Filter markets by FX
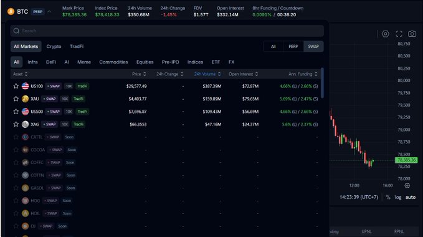 pyautogui.click(x=232, y=62)
